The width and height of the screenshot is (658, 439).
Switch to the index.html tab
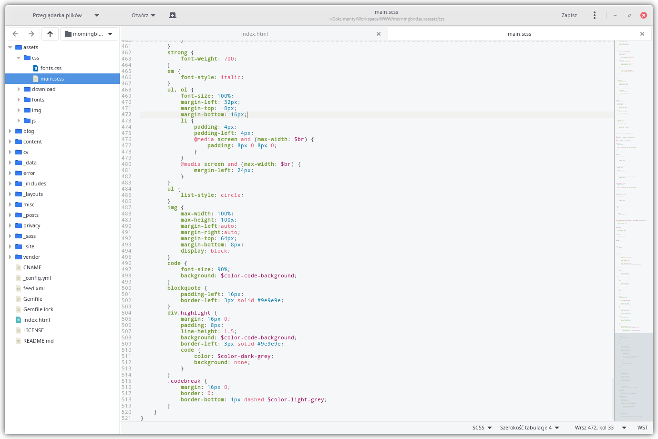pos(254,34)
